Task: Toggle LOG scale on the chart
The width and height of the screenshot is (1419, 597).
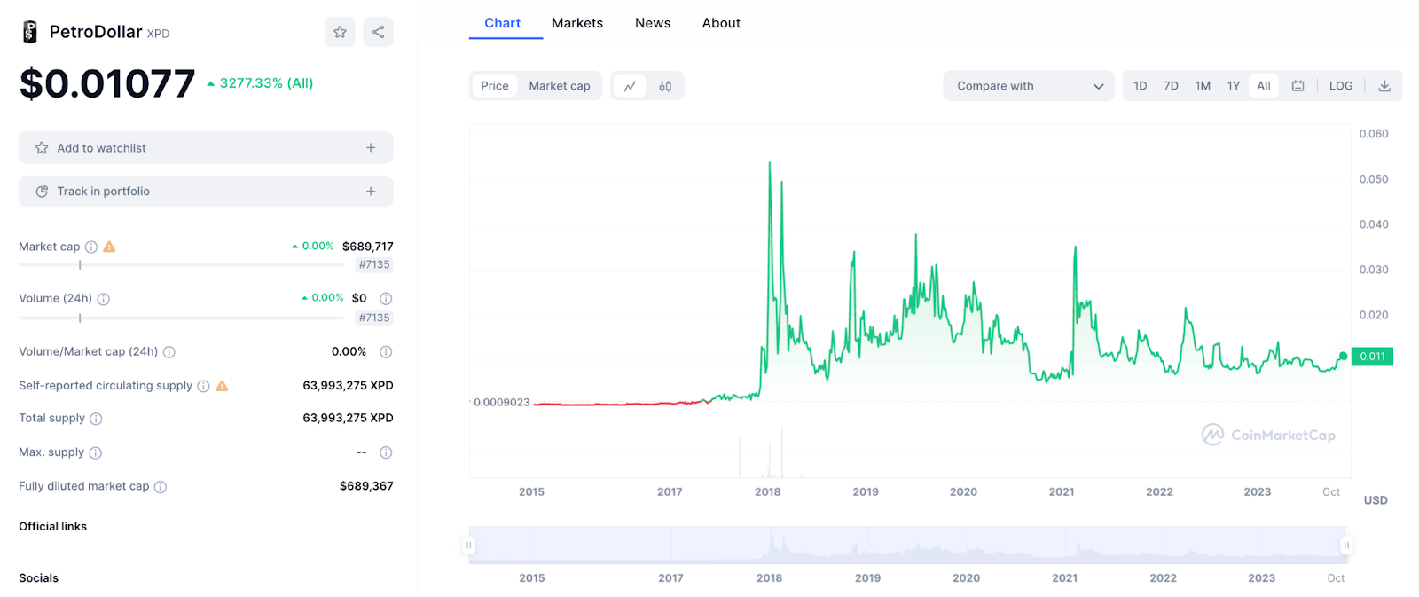Action: click(1341, 86)
